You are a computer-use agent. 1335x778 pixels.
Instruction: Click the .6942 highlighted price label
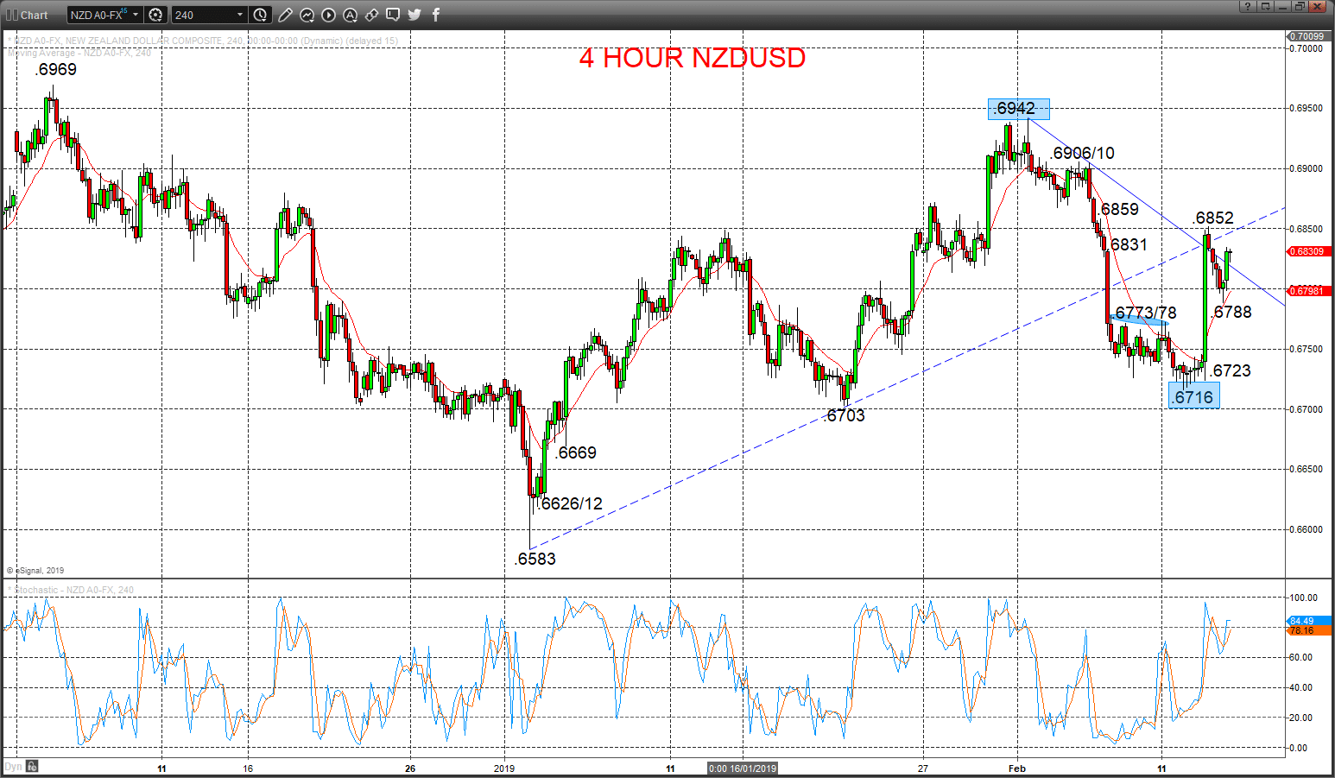(1018, 108)
